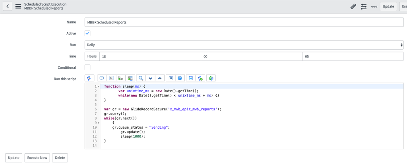The image size is (407, 164).
Task: Click the minutes field showing 00
Action: coord(252,56)
